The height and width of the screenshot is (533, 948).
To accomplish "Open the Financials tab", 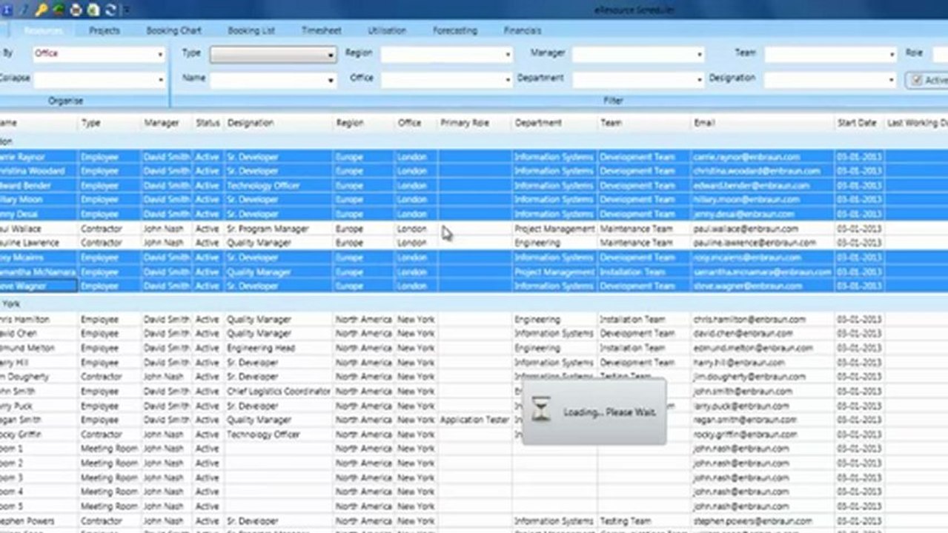I will click(523, 30).
